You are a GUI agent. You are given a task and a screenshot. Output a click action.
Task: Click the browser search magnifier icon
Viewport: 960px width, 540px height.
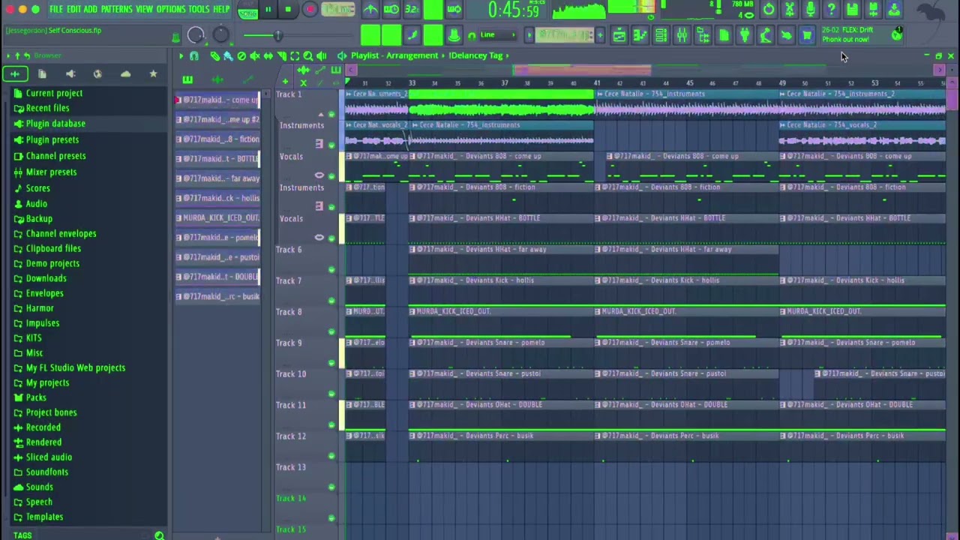(x=159, y=535)
